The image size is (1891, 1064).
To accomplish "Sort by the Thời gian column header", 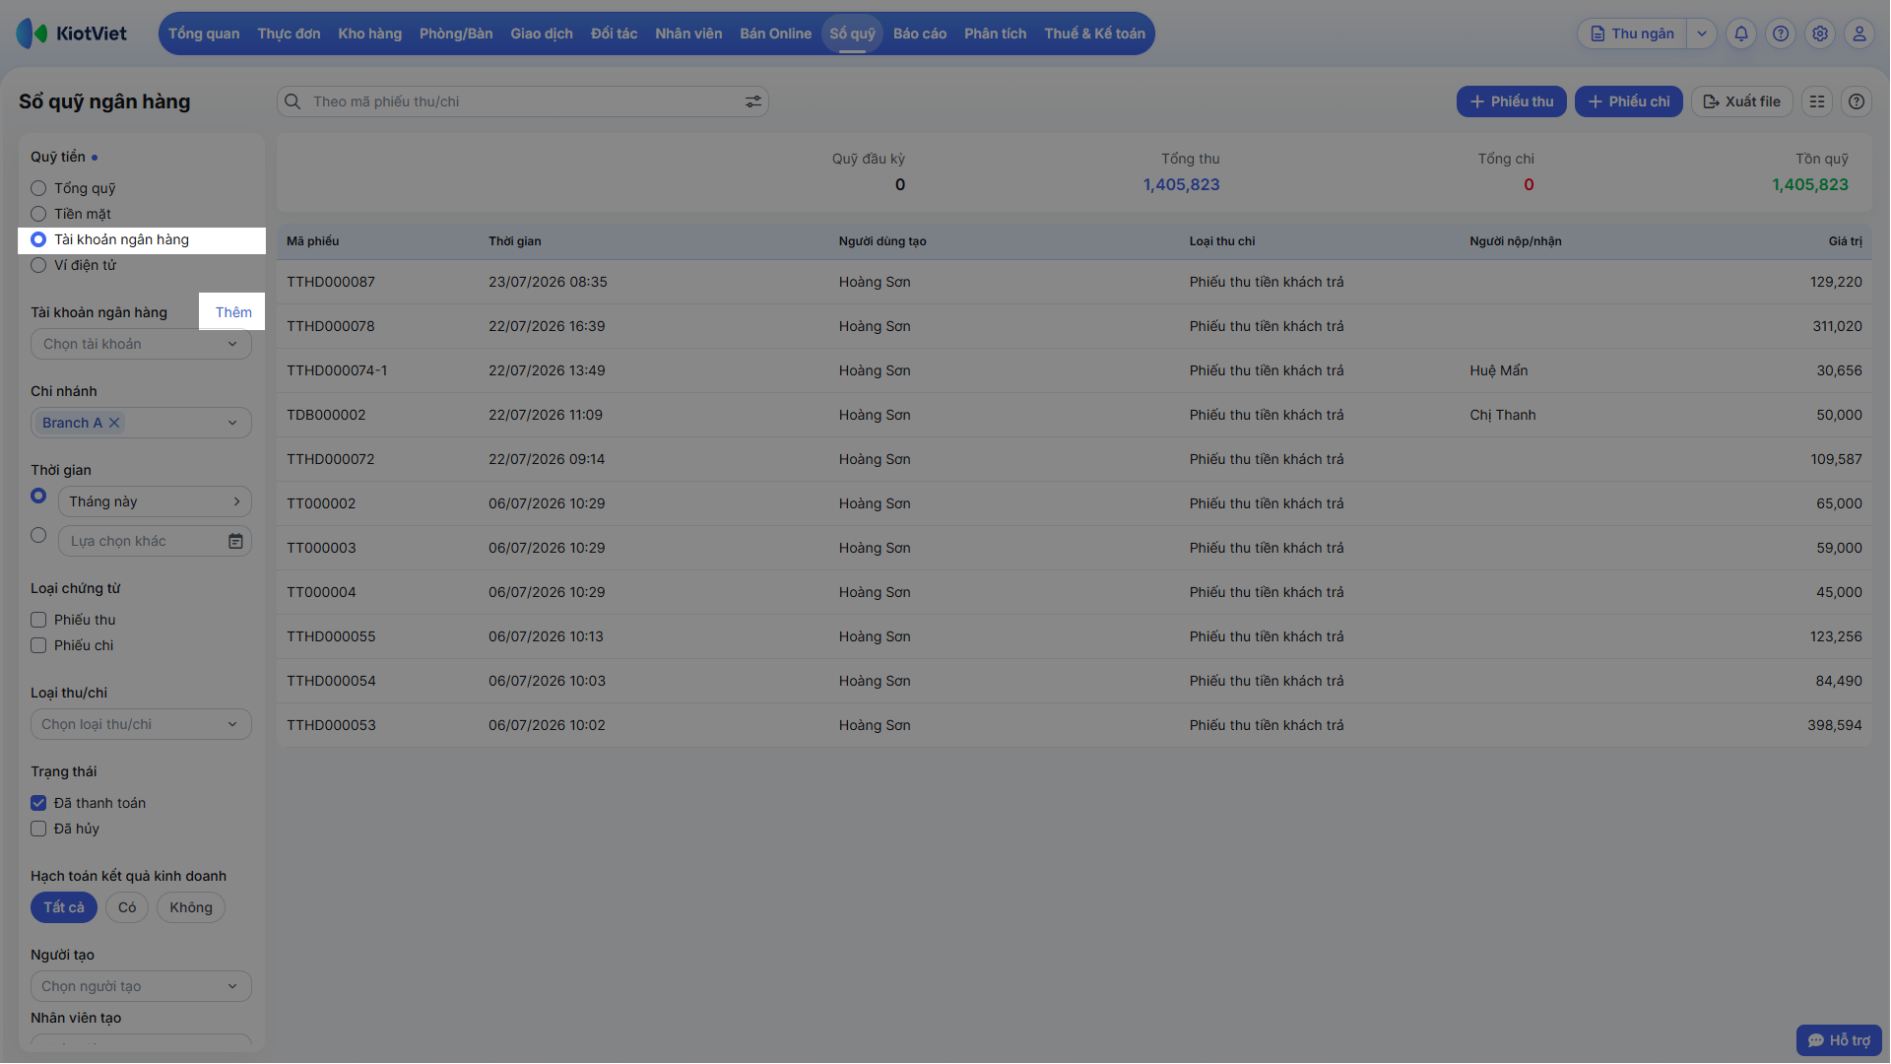I will tap(515, 241).
